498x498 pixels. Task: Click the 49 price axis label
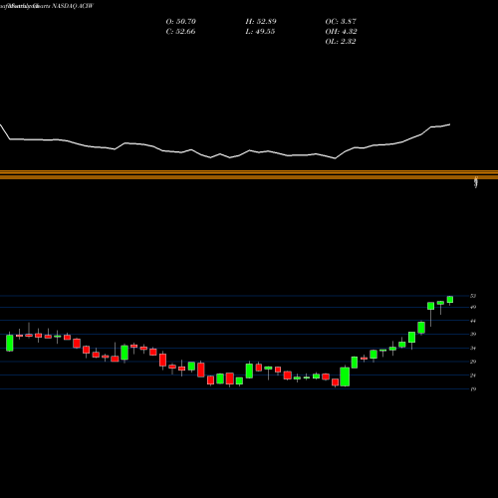[473, 307]
